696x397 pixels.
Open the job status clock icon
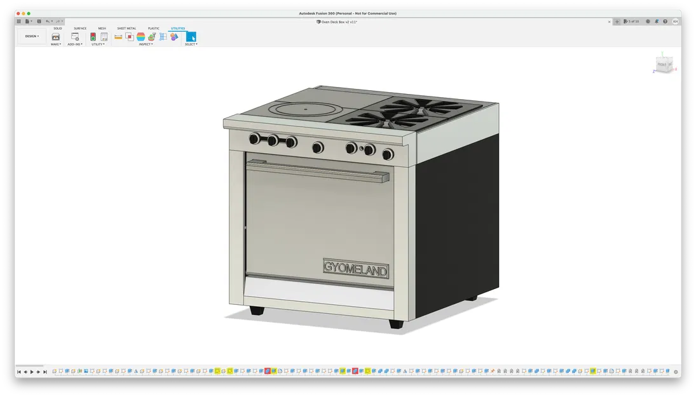(x=648, y=22)
